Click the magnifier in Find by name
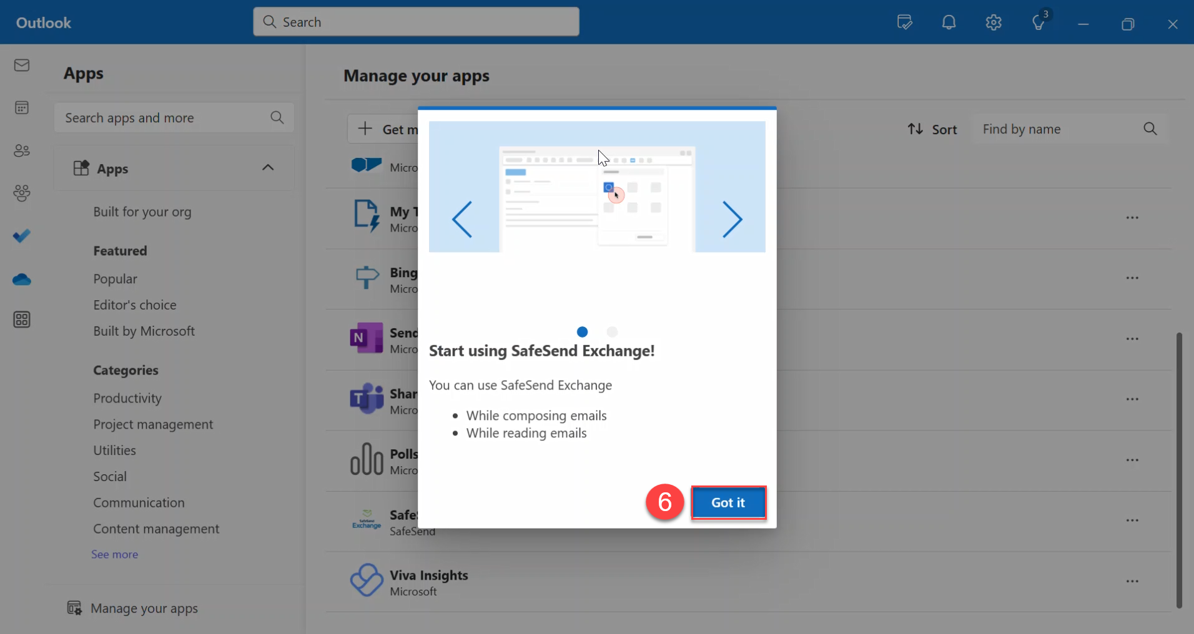1194x634 pixels. click(x=1150, y=129)
